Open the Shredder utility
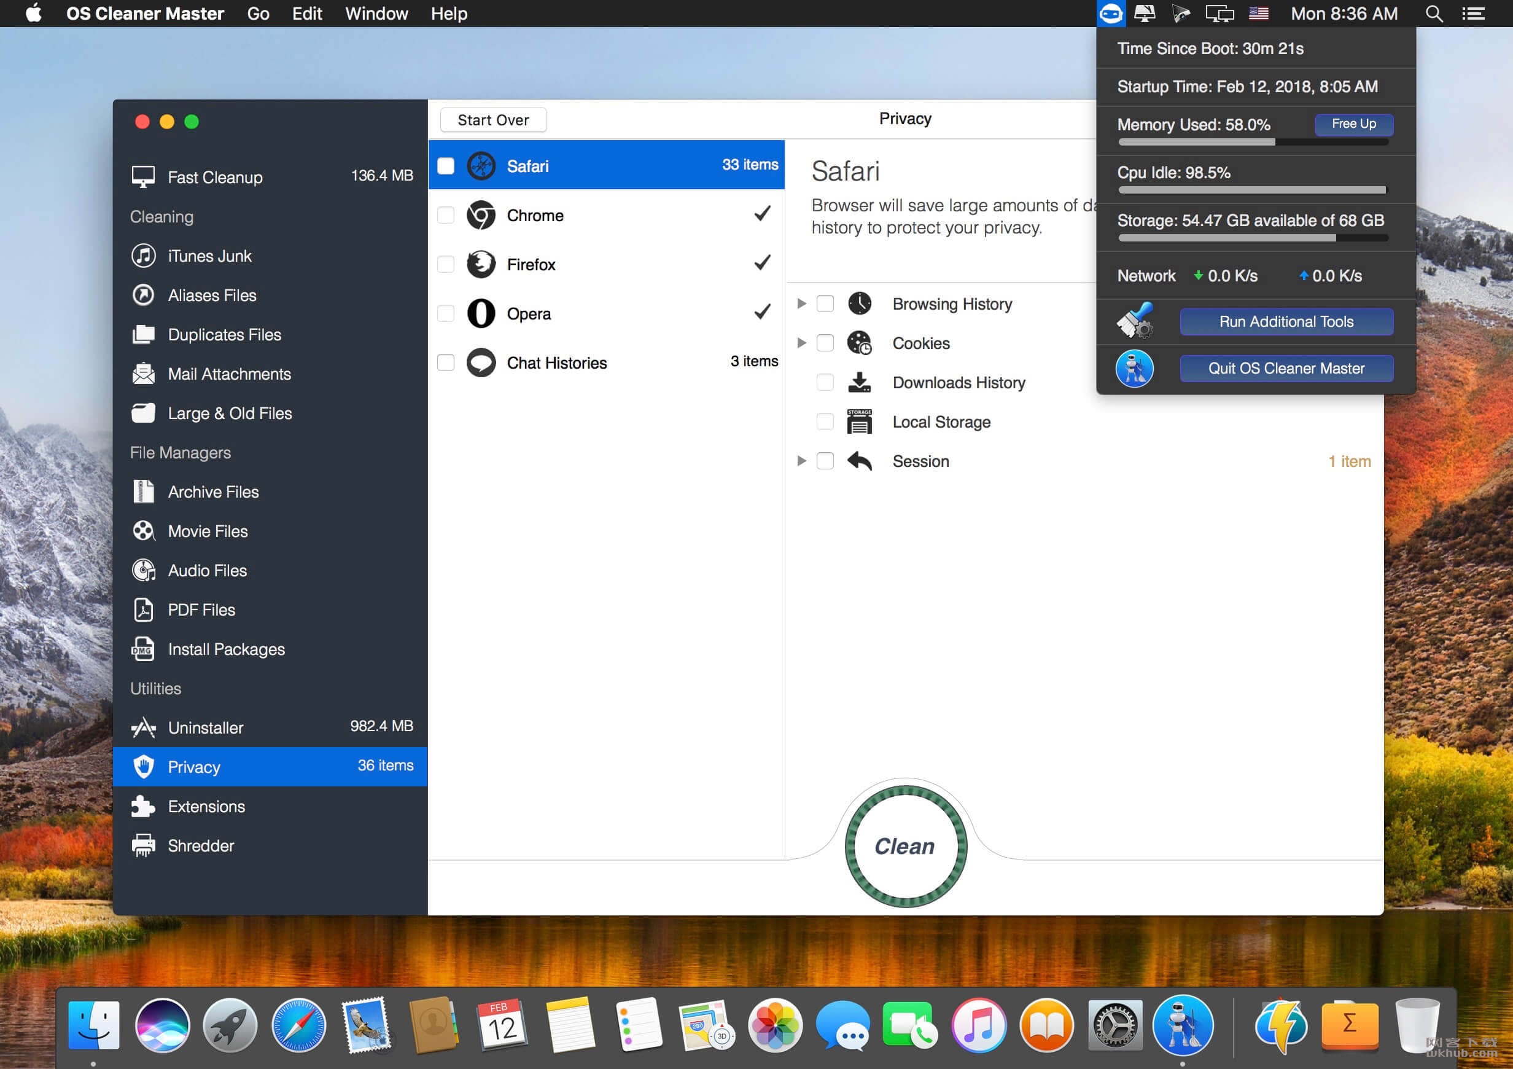1513x1069 pixels. click(x=270, y=846)
